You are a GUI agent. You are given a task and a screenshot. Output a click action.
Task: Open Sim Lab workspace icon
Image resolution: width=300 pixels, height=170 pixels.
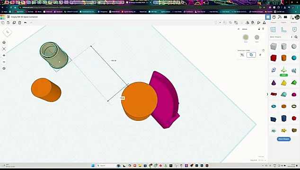(274, 17)
